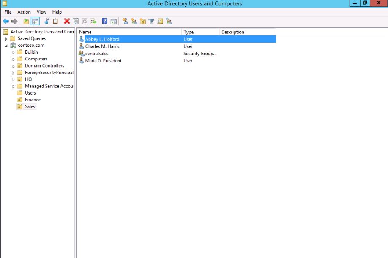
Task: Open Properties via toolbar icon
Action: pos(76,22)
